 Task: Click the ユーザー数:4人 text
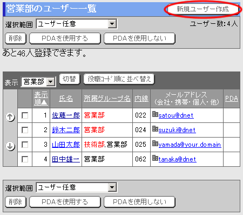point(214,24)
